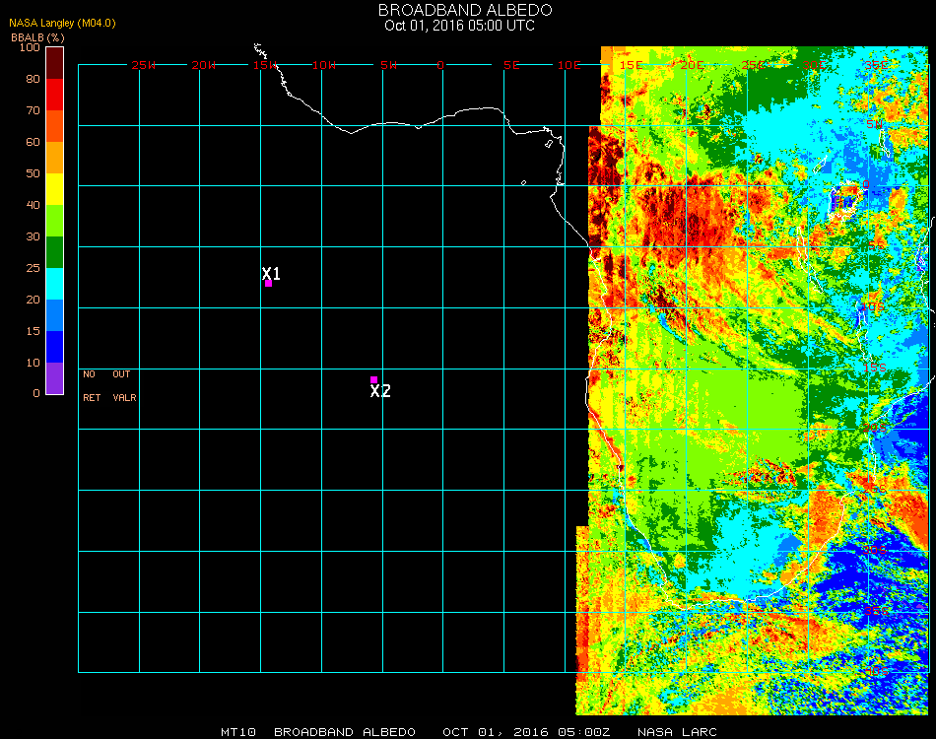Click the 'OUT VALR' legend label

coord(123,386)
